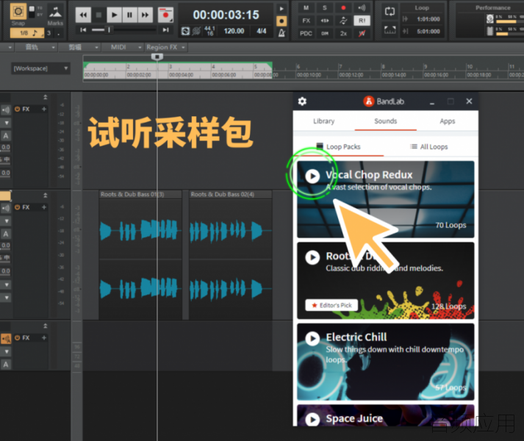Toggle the Loop on/off icon

[390, 12]
